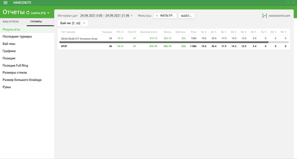This screenshot has height=159, width=297.
Task: Open the Результаты report
Action: [27, 29]
